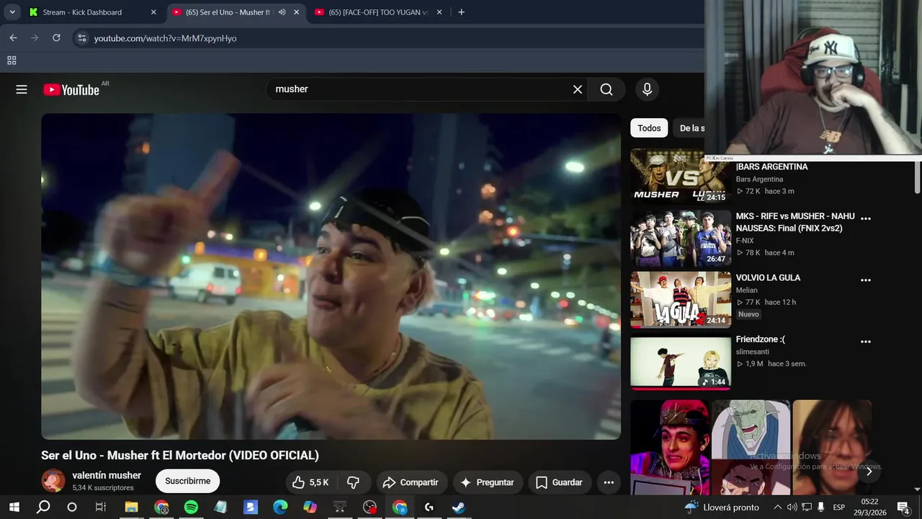922x519 pixels.
Task: Clear the search box with the X
Action: (x=578, y=89)
